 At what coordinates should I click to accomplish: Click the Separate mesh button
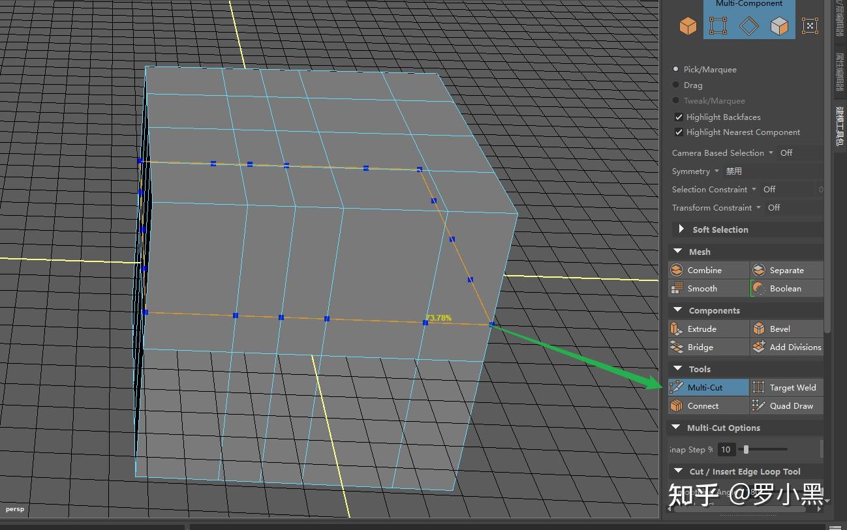787,270
